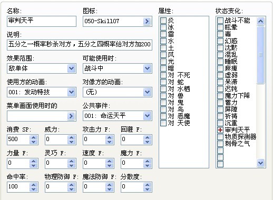Toggle the 战斗不能 state checkbox
273x200 pixels.
(x=220, y=21)
